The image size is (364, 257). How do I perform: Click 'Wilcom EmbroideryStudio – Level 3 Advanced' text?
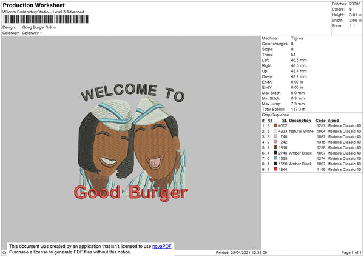[x=43, y=12]
